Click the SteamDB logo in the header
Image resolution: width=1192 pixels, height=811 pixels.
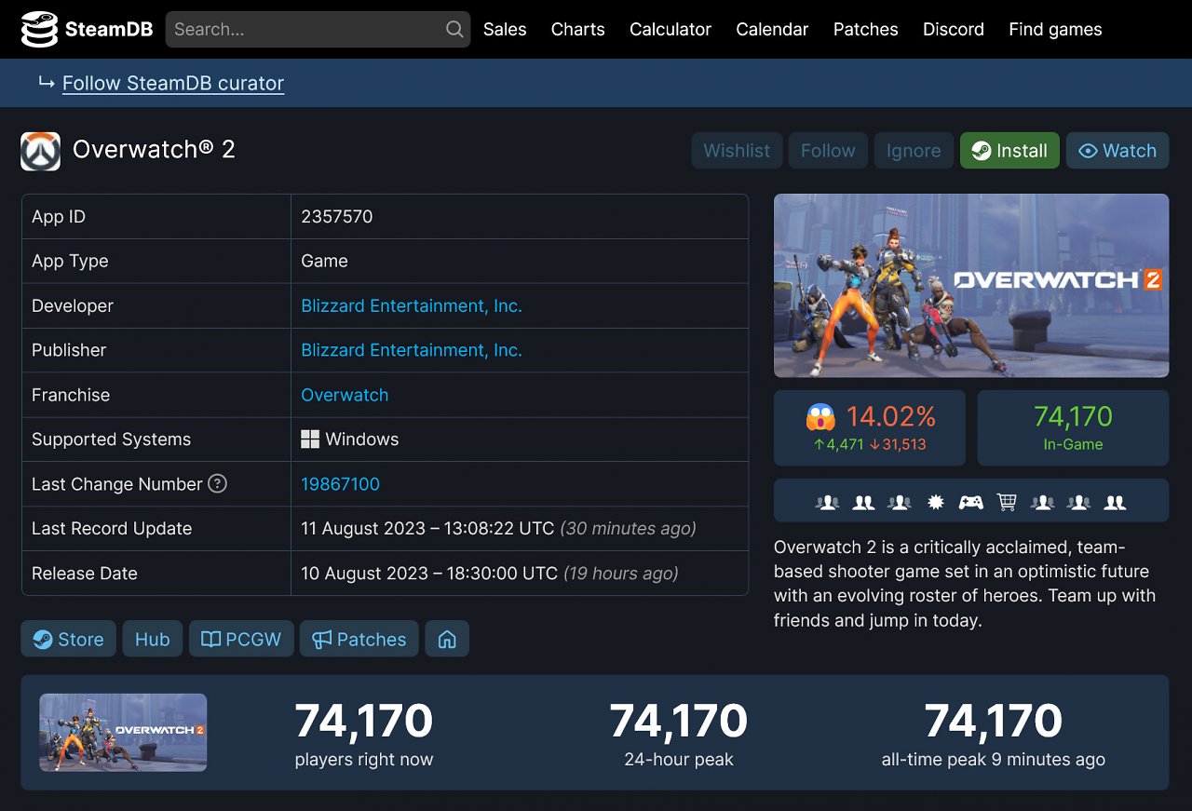[x=87, y=29]
